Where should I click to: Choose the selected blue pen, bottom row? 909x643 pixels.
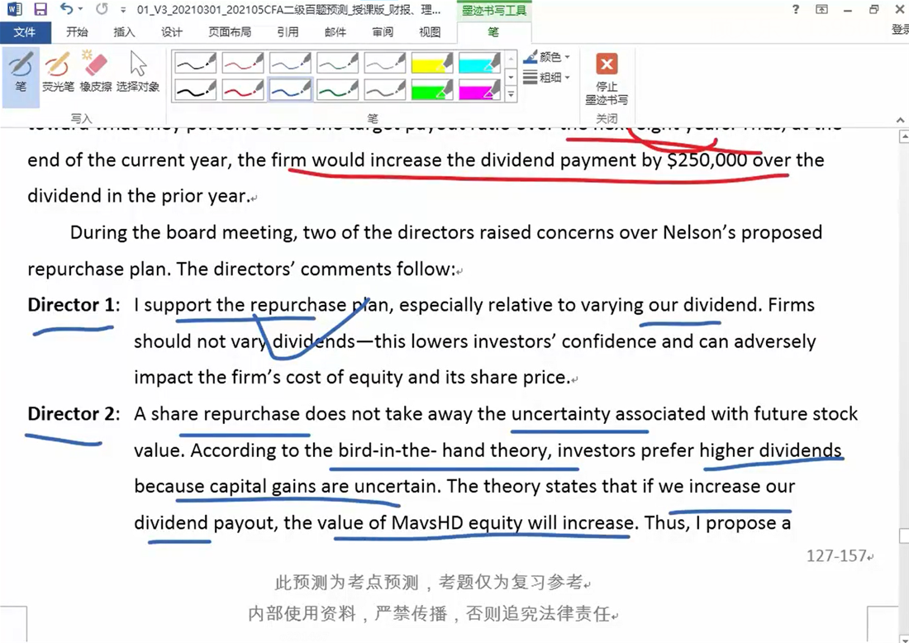click(x=290, y=89)
